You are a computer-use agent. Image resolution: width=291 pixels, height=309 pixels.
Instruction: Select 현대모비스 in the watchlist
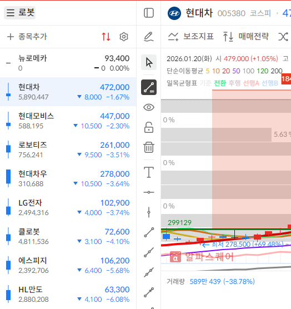coord(68,121)
